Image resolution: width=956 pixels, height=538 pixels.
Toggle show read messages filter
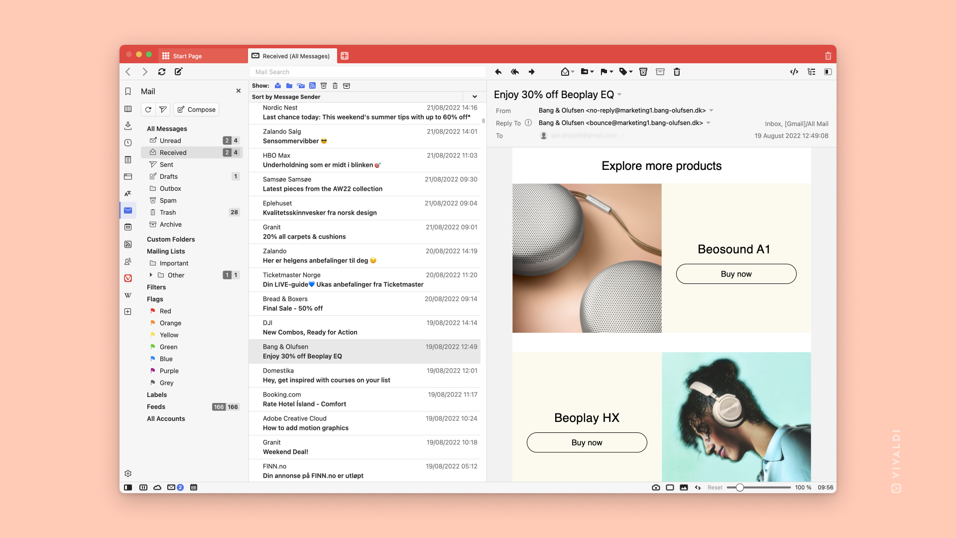coord(278,86)
